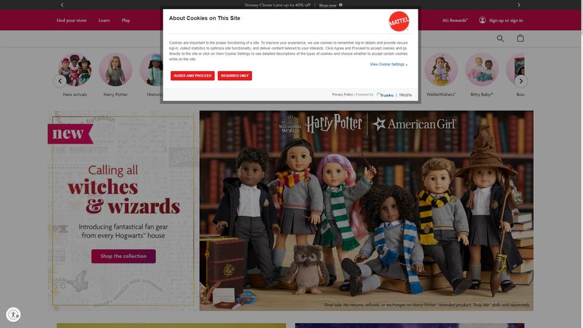Expand View Cookie Settings link
The height and width of the screenshot is (328, 583).
(389, 64)
